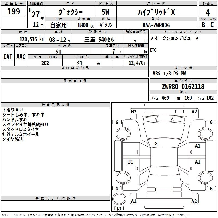
Task: Click the chassis number ZWR80-0162118
Action: tap(183, 87)
